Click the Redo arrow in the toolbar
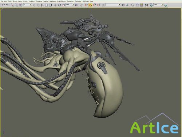 7,5
